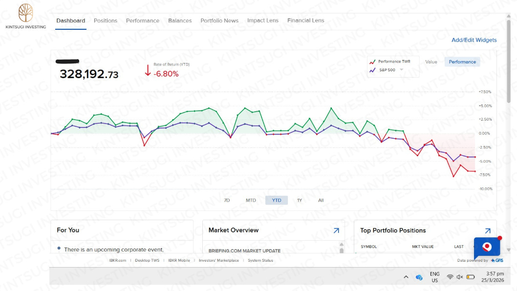Show hidden system tray icons chevron
The width and height of the screenshot is (517, 291).
point(406,277)
